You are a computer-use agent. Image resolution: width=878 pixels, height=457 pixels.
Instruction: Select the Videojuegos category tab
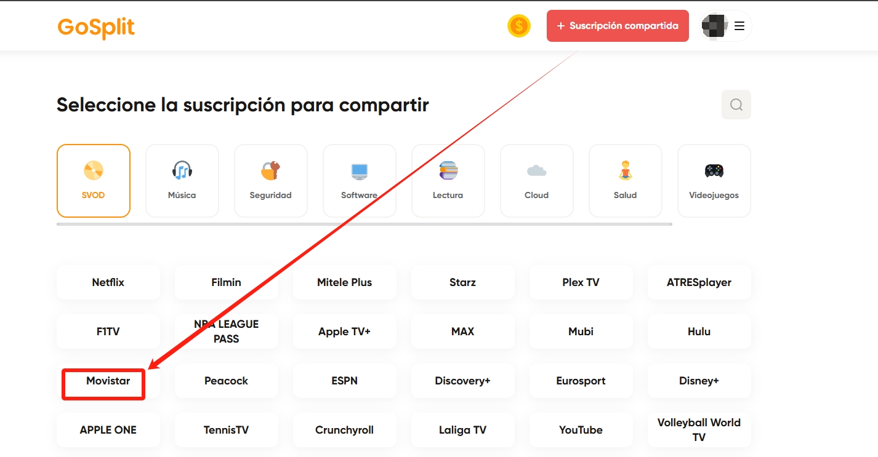click(714, 181)
